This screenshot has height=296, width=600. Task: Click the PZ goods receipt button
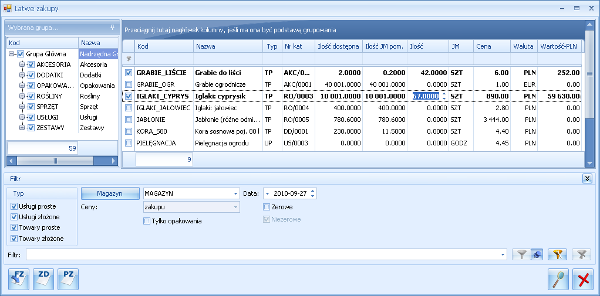pos(68,279)
